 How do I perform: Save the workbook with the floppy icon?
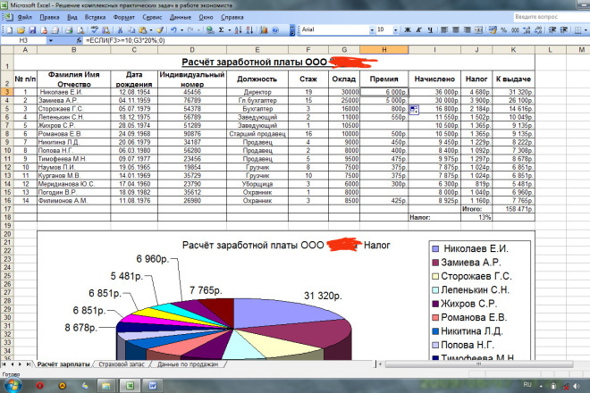click(x=32, y=30)
